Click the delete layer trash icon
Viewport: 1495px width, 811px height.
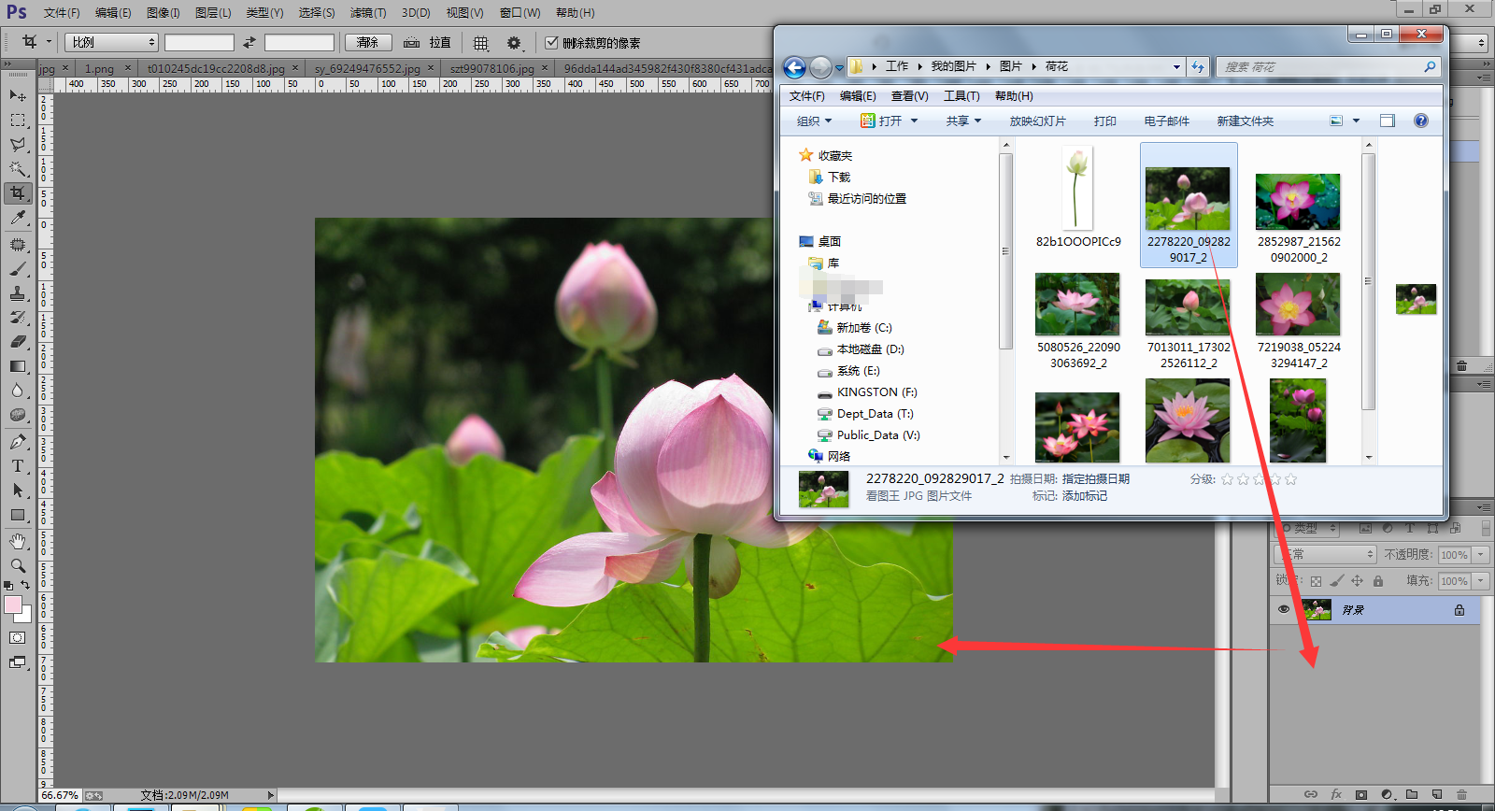click(1462, 794)
